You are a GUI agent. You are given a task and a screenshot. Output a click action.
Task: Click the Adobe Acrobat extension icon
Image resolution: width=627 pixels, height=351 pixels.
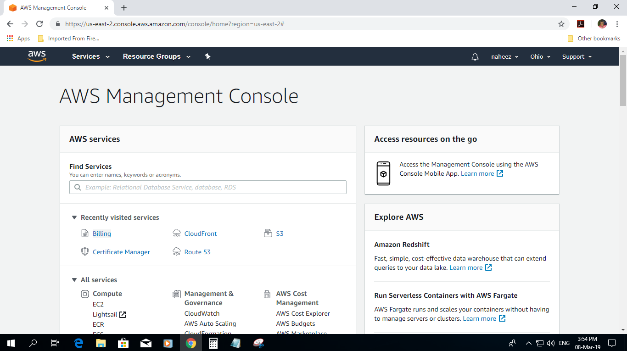coord(581,24)
